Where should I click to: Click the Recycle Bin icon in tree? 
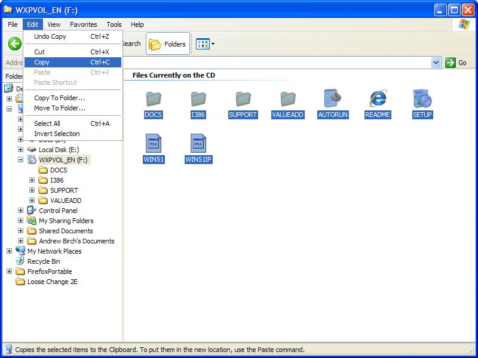coord(20,261)
